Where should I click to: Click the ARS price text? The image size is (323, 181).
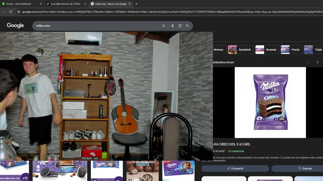coord(219,151)
